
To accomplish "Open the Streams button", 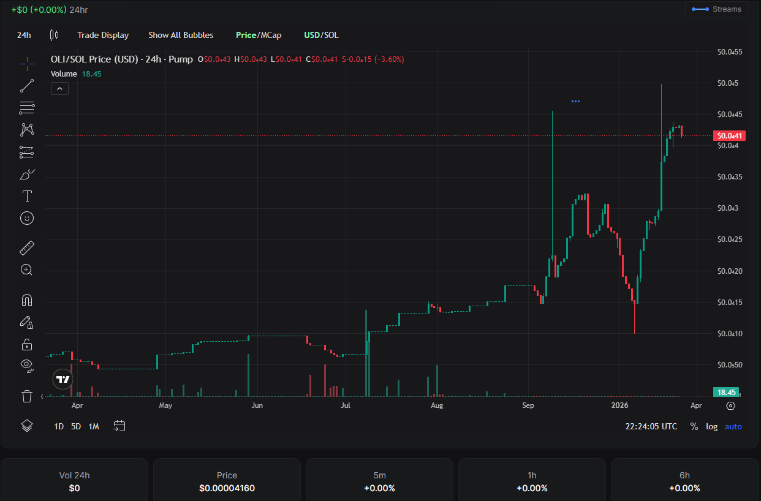I will pos(716,9).
